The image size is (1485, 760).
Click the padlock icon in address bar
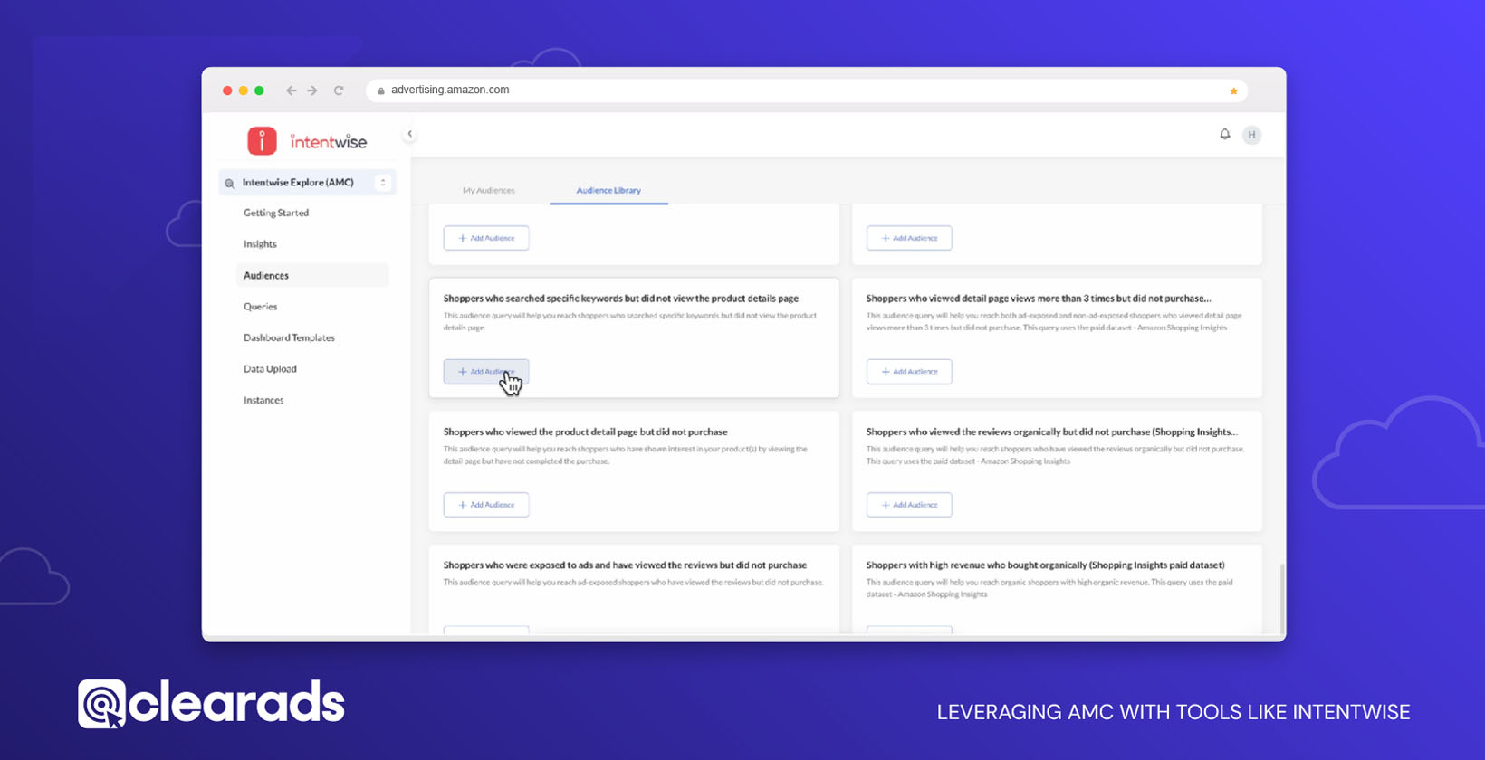tap(381, 90)
